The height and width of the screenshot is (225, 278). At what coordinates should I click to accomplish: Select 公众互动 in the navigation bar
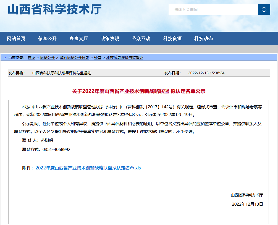point(141,39)
